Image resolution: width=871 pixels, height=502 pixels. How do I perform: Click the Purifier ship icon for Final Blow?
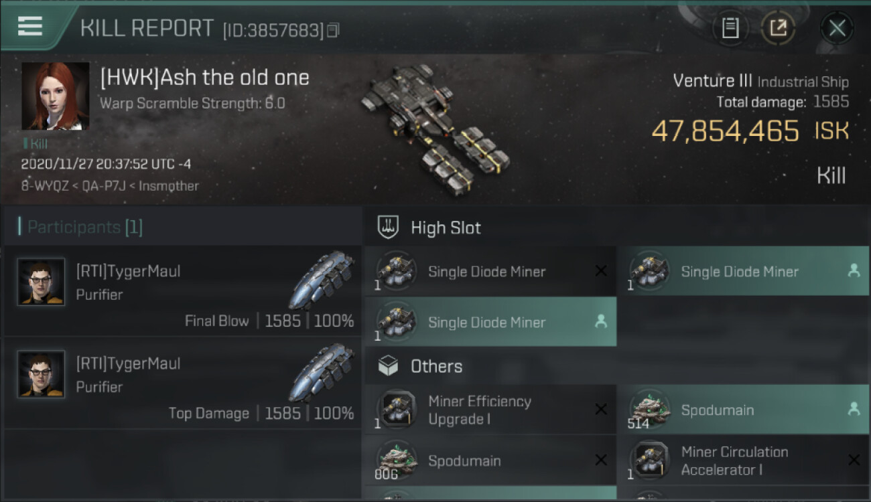[324, 281]
